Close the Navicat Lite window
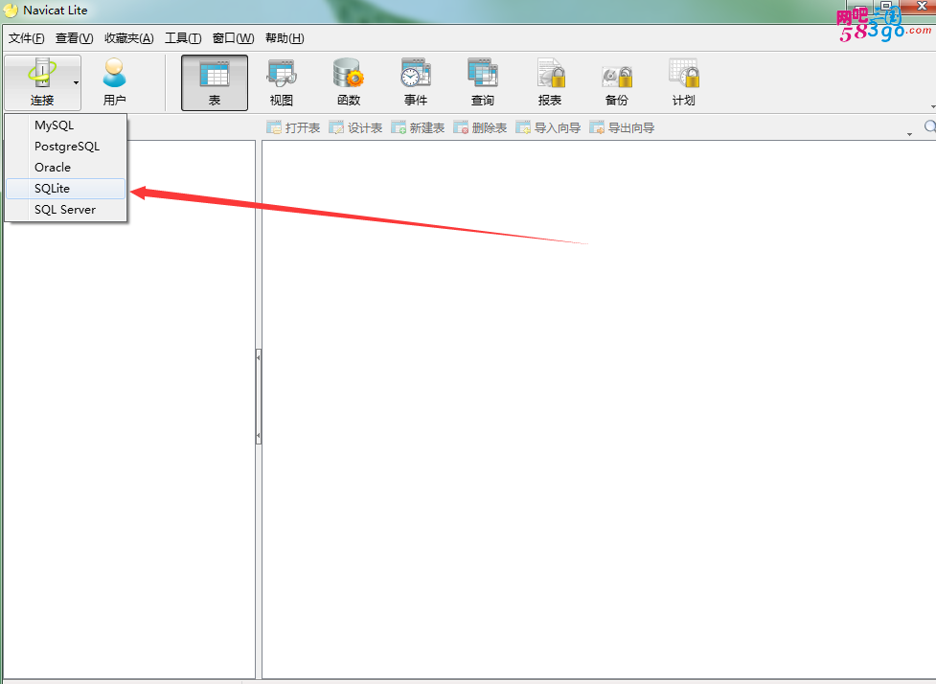The width and height of the screenshot is (936, 684). 921,6
